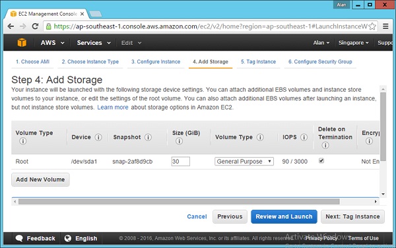The height and width of the screenshot is (248, 396).
Task: Go to the 5. Tag Instance step tab
Action: point(258,61)
